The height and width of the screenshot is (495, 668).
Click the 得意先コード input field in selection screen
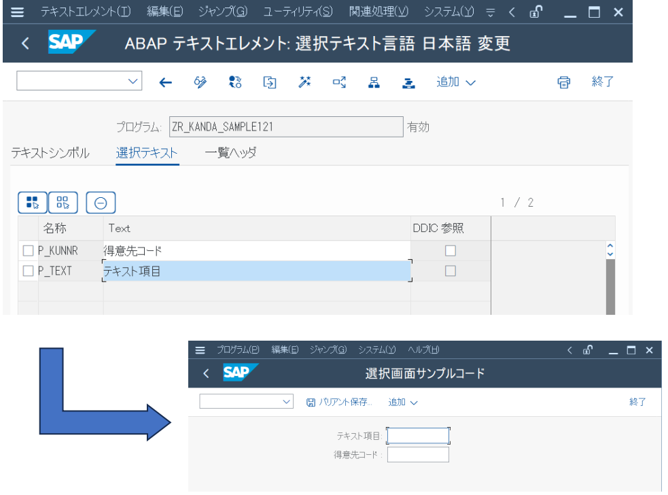coord(418,454)
